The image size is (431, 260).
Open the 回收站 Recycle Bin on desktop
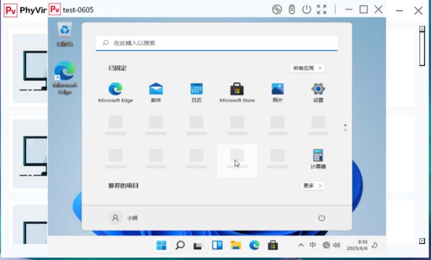[65, 32]
